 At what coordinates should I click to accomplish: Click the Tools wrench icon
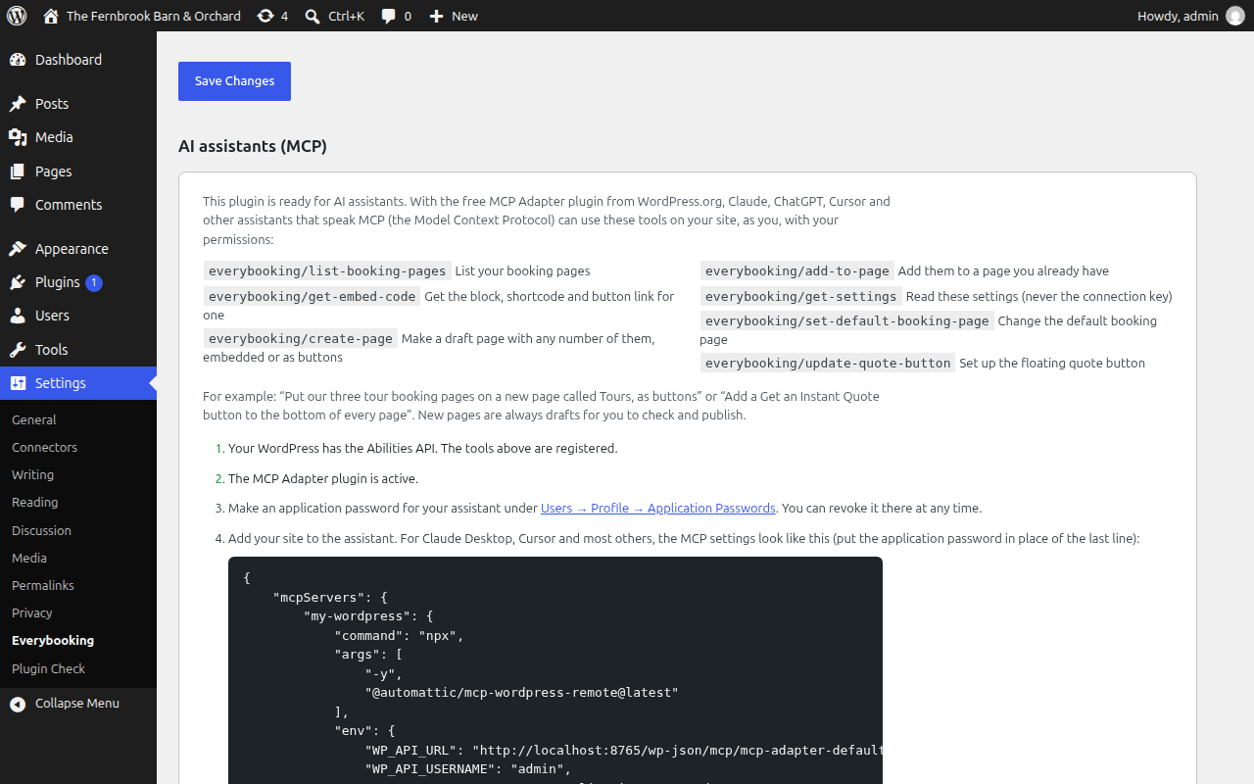click(x=18, y=350)
